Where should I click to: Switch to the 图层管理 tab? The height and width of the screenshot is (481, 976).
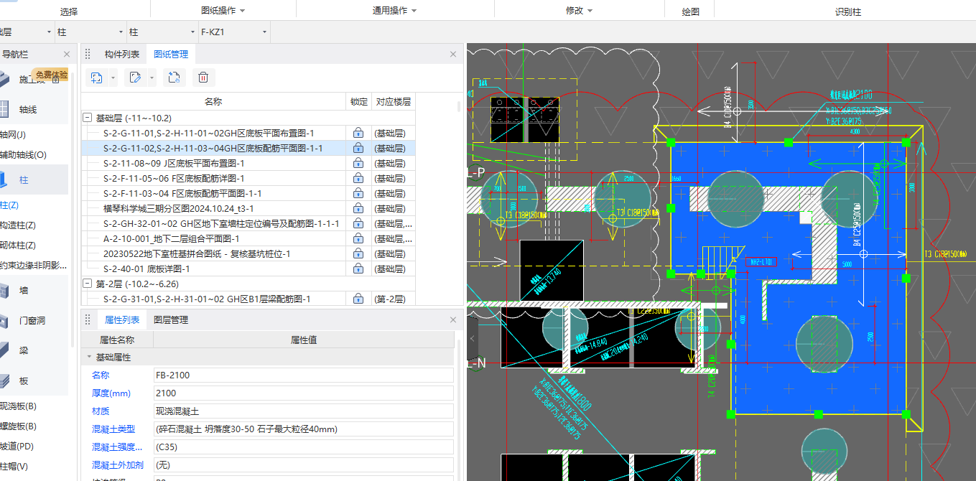(171, 319)
